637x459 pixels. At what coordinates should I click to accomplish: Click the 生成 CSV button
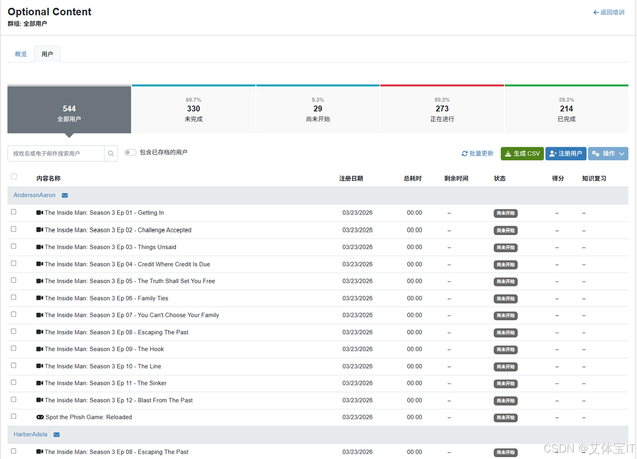coord(522,154)
